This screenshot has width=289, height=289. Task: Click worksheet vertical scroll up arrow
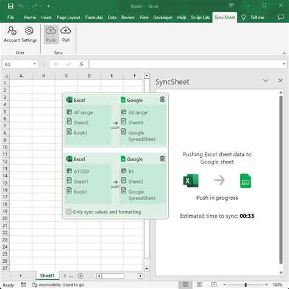click(x=147, y=76)
